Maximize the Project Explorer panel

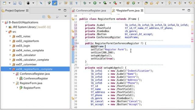click(65, 10)
